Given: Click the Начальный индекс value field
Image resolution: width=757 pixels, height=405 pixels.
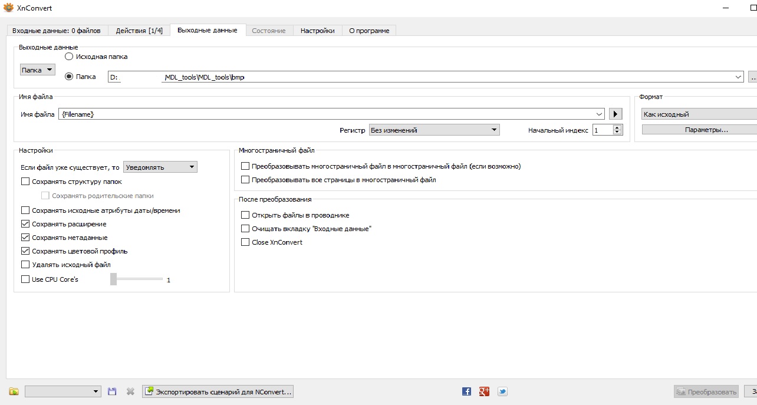Looking at the screenshot, I should click(x=603, y=130).
